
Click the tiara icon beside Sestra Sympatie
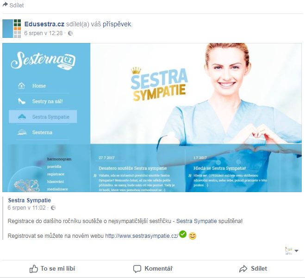coord(22,117)
